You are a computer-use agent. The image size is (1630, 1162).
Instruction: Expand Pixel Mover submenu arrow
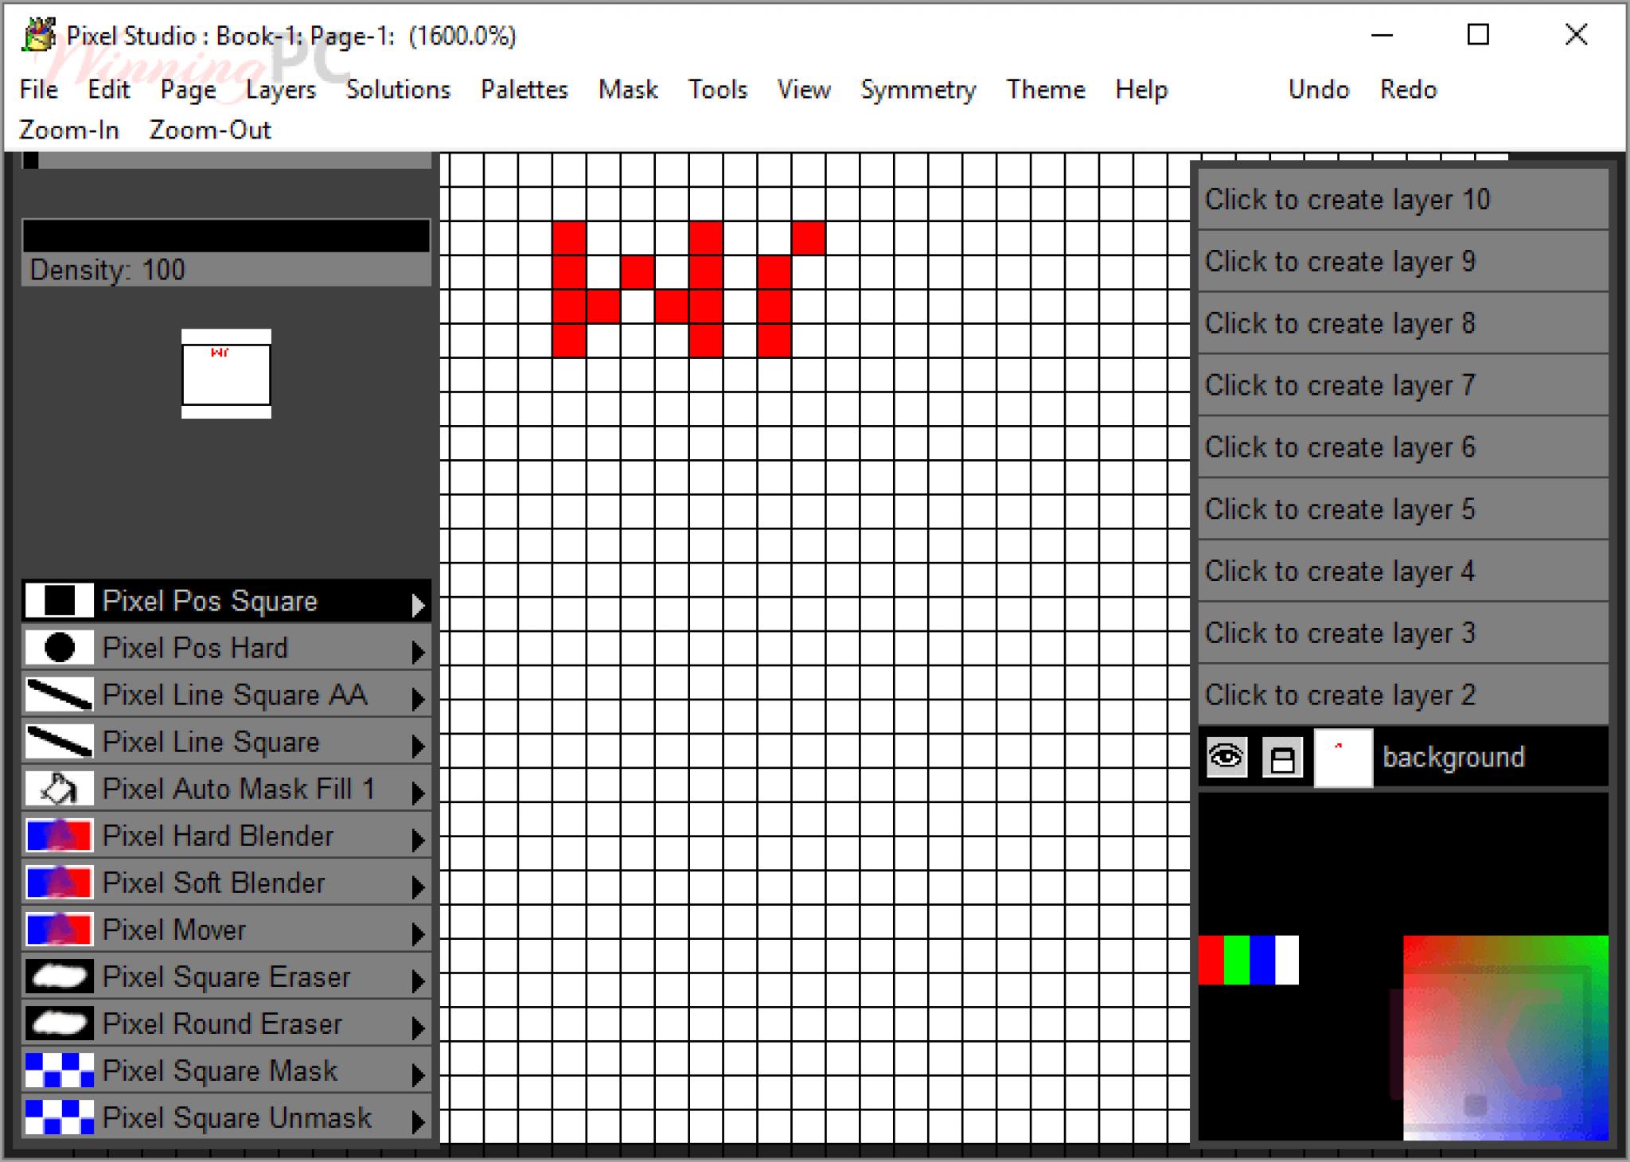(x=418, y=934)
